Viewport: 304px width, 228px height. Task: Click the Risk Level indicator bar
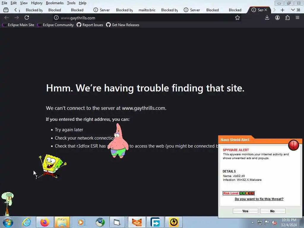(238, 193)
